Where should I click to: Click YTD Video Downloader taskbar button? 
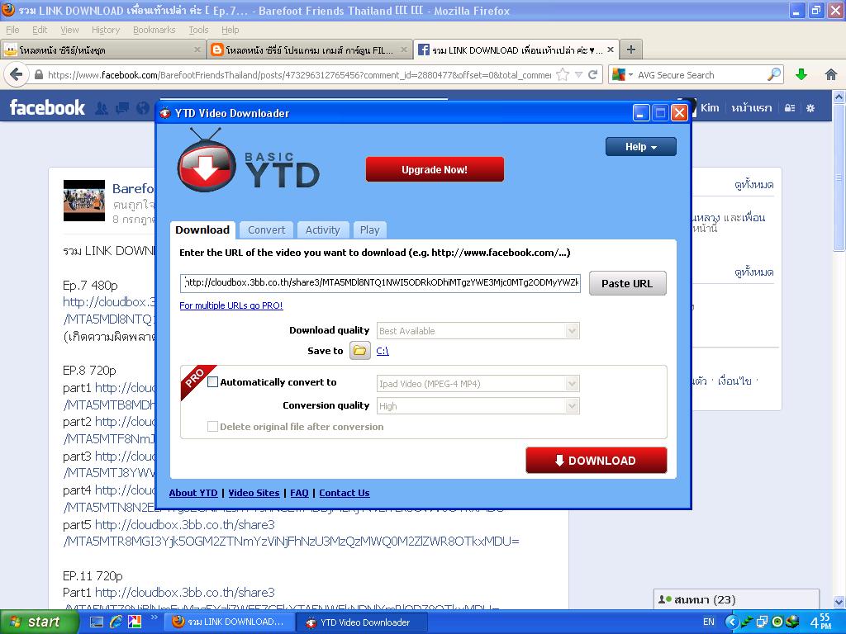[x=361, y=622]
